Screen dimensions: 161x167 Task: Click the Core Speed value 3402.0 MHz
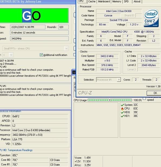[107, 56]
